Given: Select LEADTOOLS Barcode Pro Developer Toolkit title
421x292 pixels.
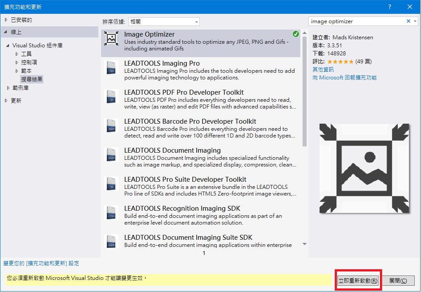Looking at the screenshot, I should (x=190, y=121).
